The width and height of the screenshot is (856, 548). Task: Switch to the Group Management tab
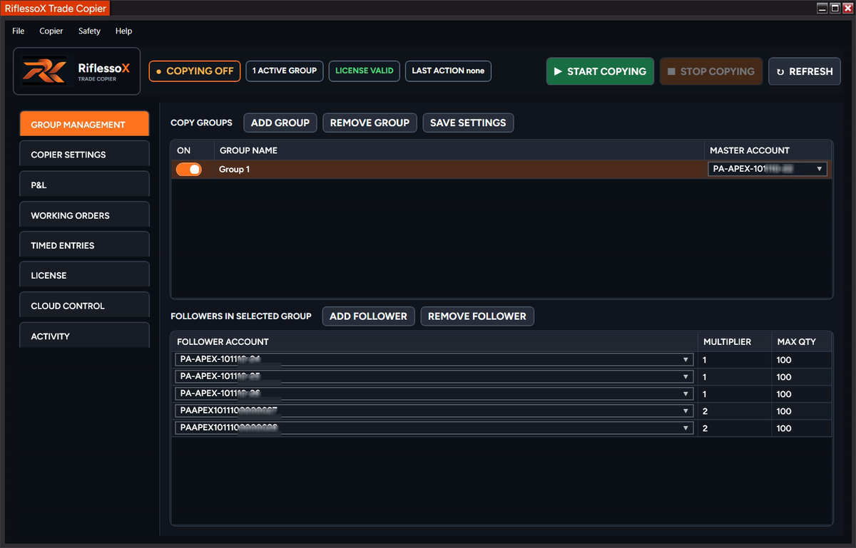(x=84, y=124)
